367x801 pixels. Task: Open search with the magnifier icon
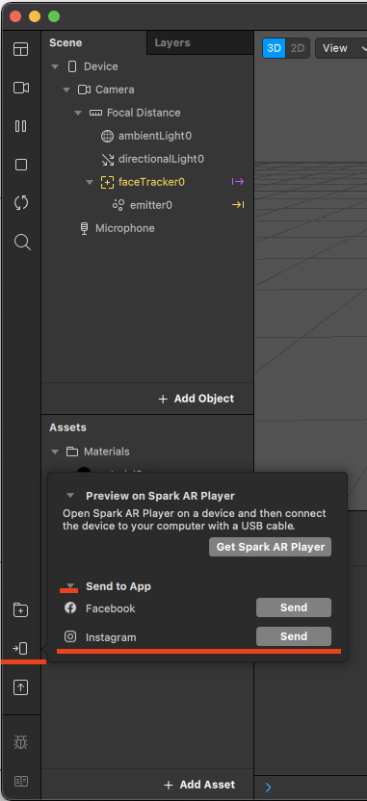click(x=22, y=242)
